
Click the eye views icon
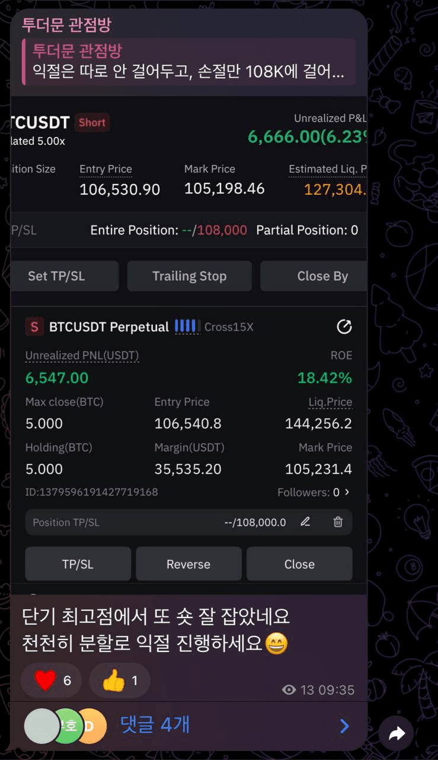pos(289,690)
